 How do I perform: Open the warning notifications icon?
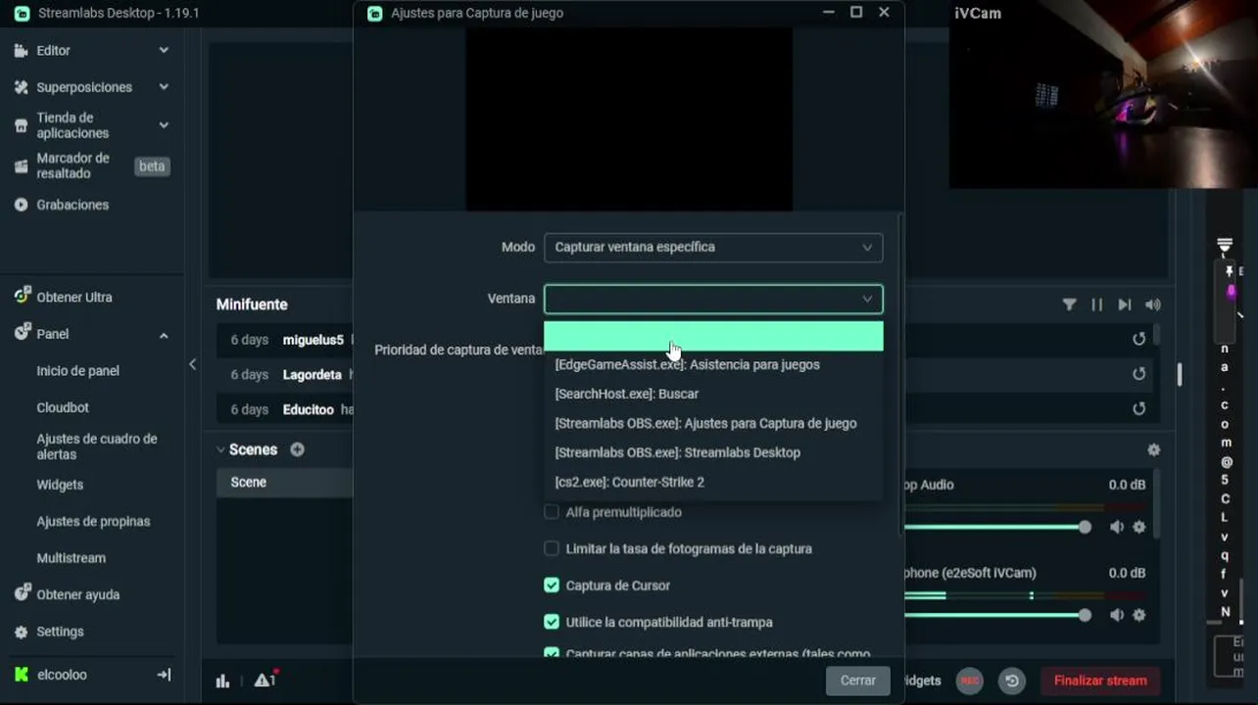pyautogui.click(x=265, y=680)
